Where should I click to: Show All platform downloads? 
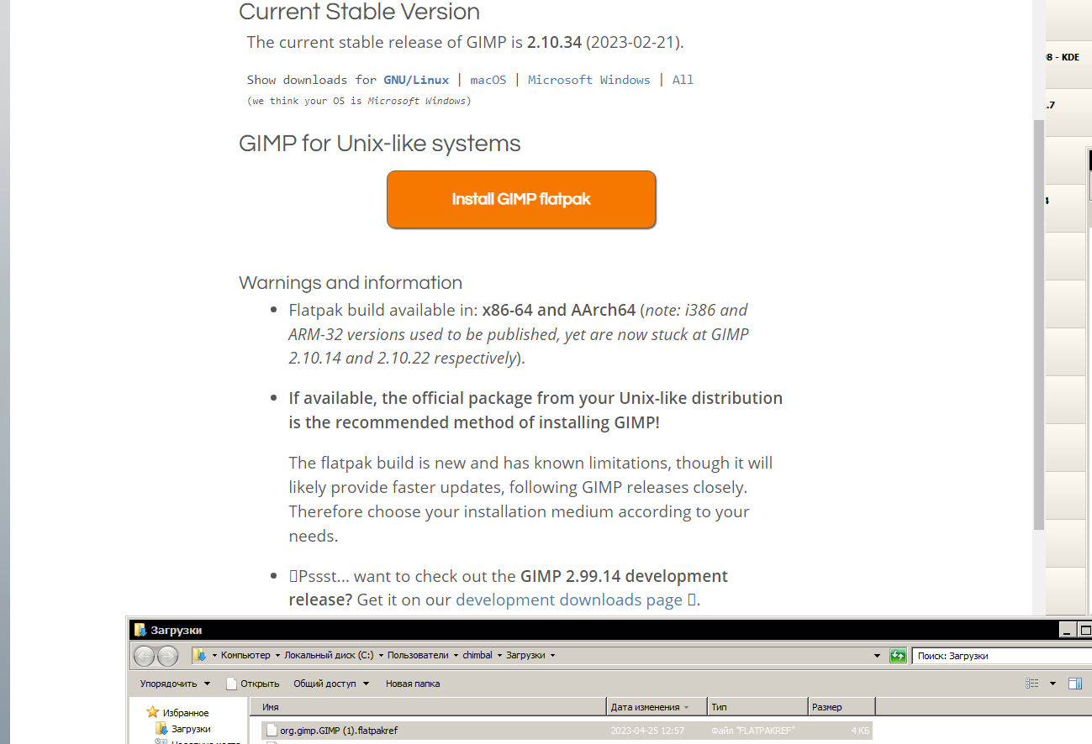click(683, 80)
